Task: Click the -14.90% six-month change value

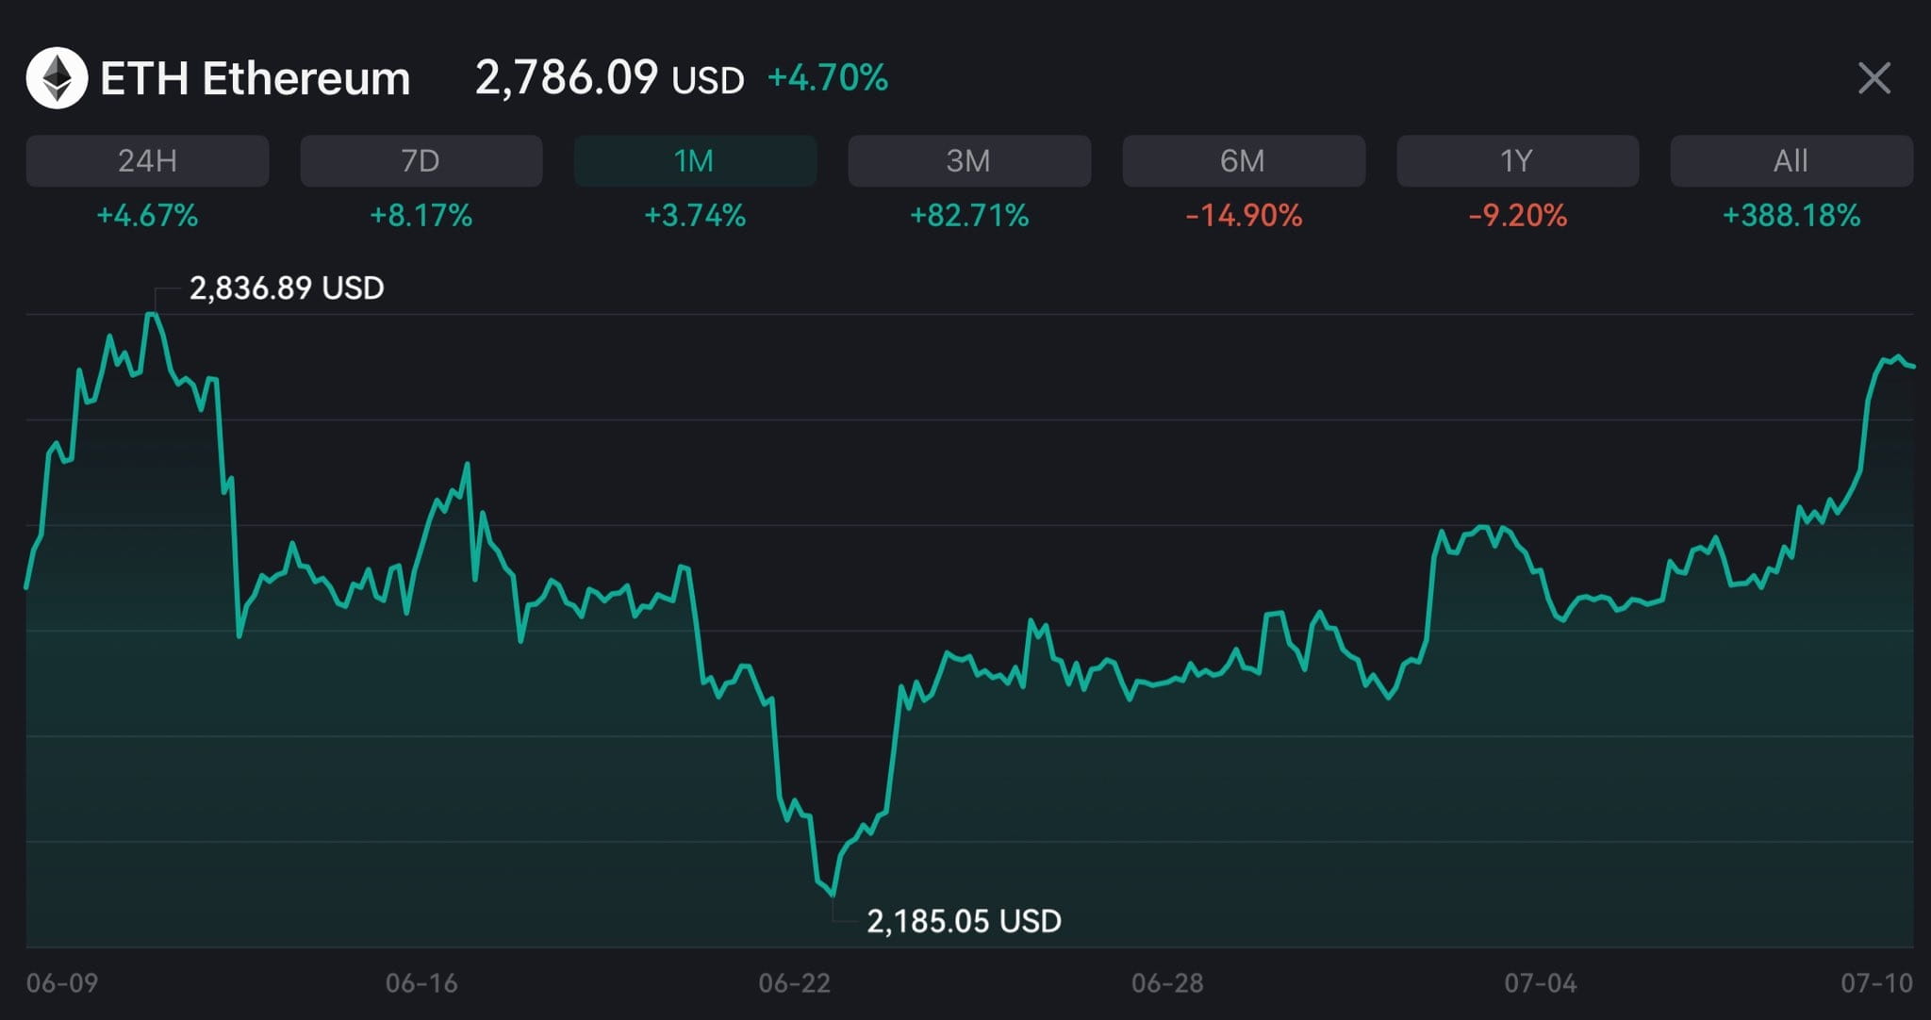Action: click(x=1244, y=216)
